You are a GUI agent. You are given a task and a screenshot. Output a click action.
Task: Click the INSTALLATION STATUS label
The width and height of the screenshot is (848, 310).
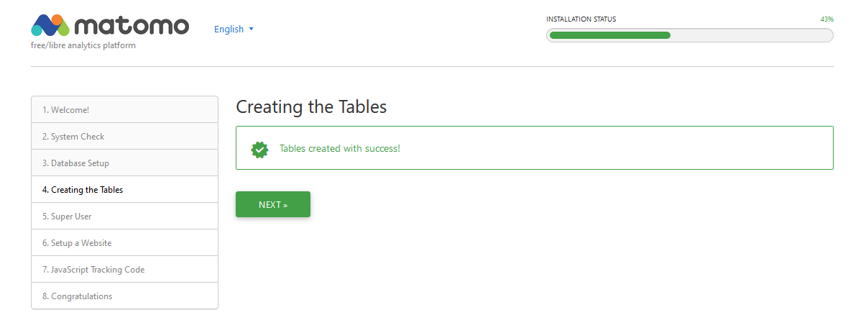click(x=581, y=19)
